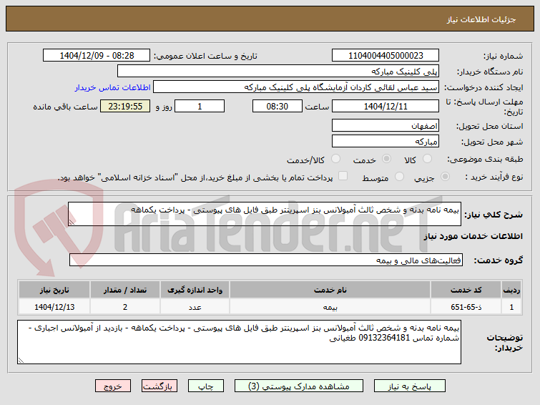The width and height of the screenshot is (540, 405).
Task: Click the نام خدمت column header
Action: click(330, 290)
